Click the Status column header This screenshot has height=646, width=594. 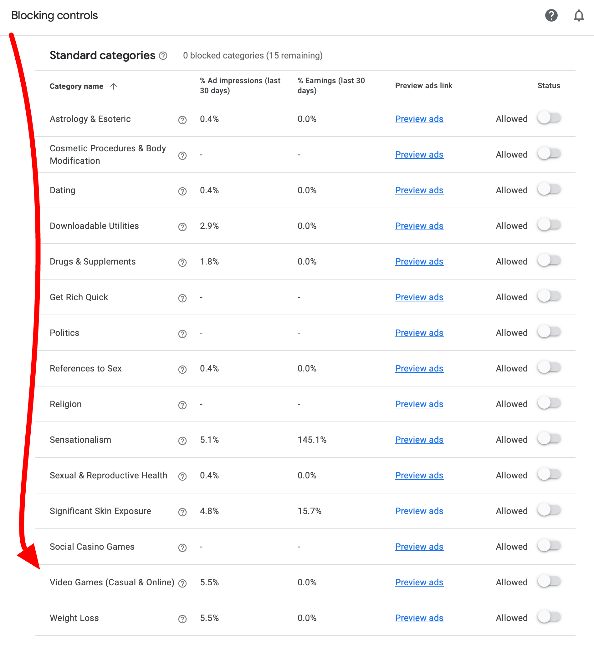point(548,86)
